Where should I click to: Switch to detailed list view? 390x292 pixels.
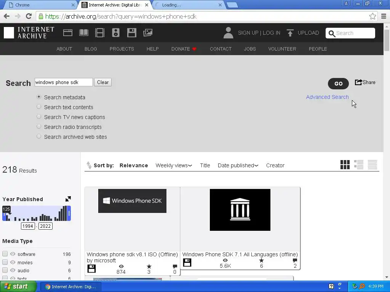pos(359,165)
